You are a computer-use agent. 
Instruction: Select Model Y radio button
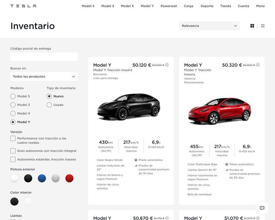click(13, 122)
